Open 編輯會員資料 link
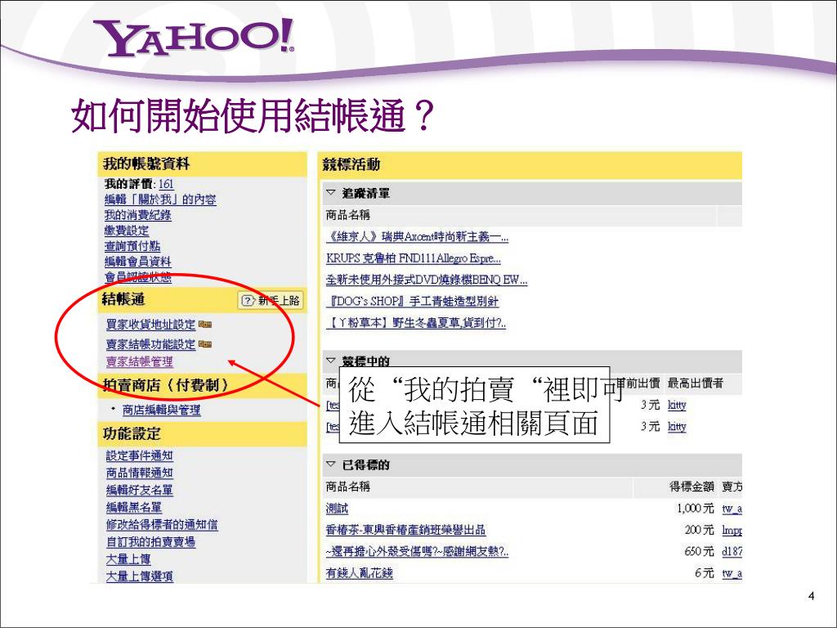The height and width of the screenshot is (628, 837). tap(137, 262)
